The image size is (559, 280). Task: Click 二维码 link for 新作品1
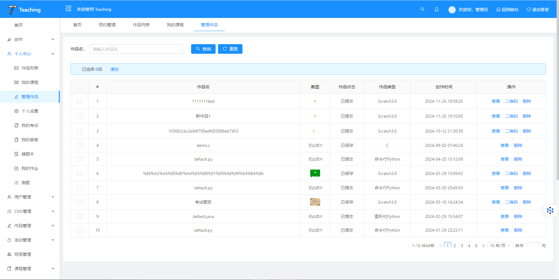click(x=511, y=116)
